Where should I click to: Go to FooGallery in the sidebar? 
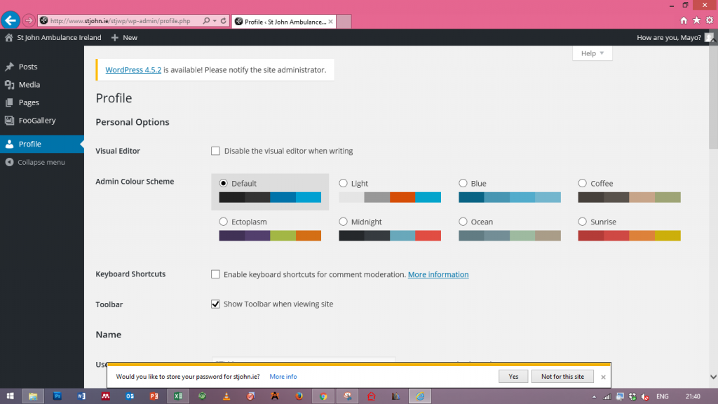(36, 121)
